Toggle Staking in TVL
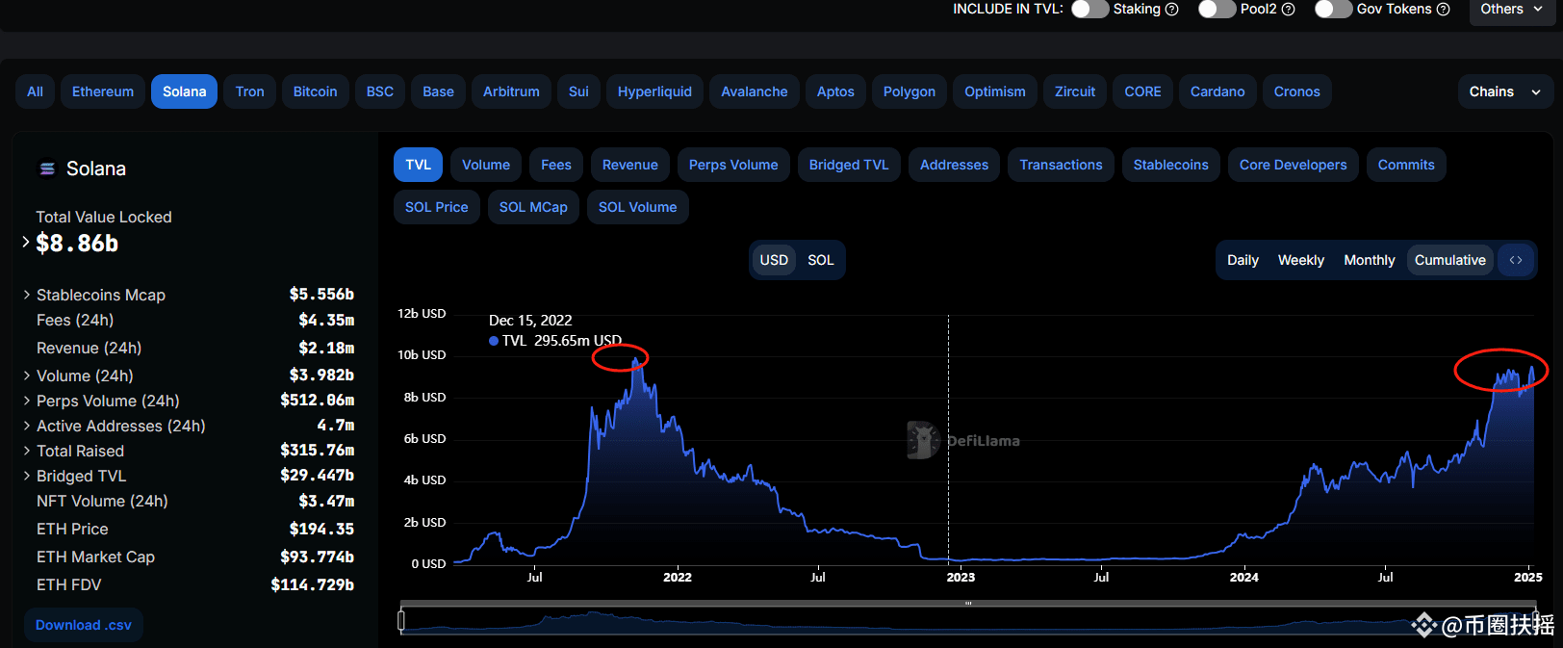Screen dimensions: 1563x648 1089,9
